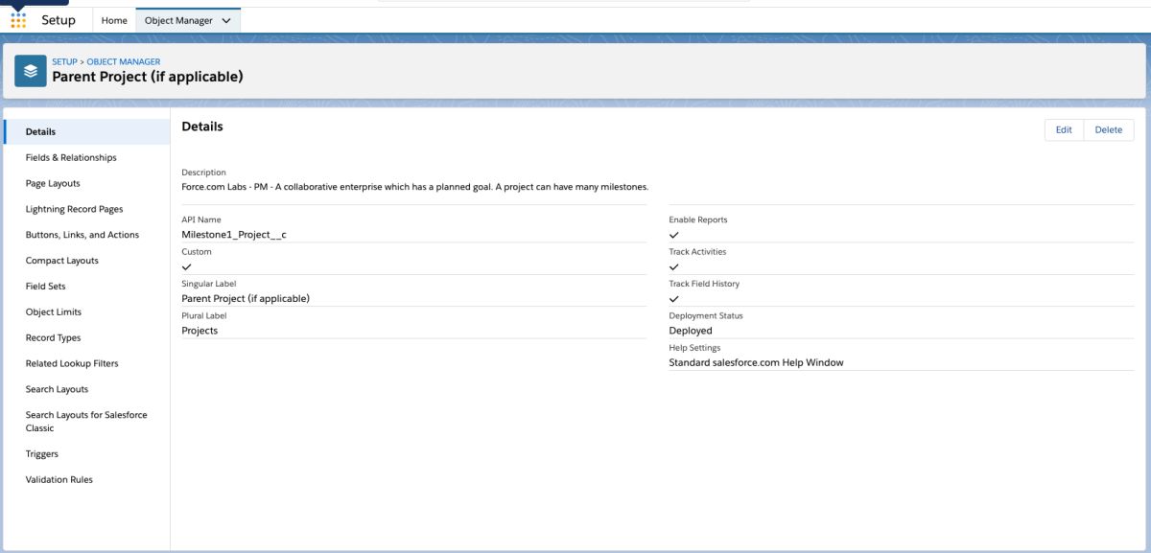Click the Deployed status value
This screenshot has width=1151, height=553.
click(691, 331)
